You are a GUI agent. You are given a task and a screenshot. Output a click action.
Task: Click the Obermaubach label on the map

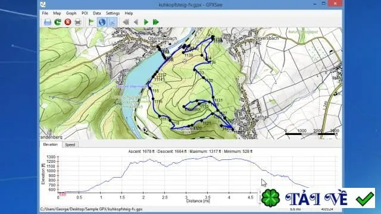point(163,38)
